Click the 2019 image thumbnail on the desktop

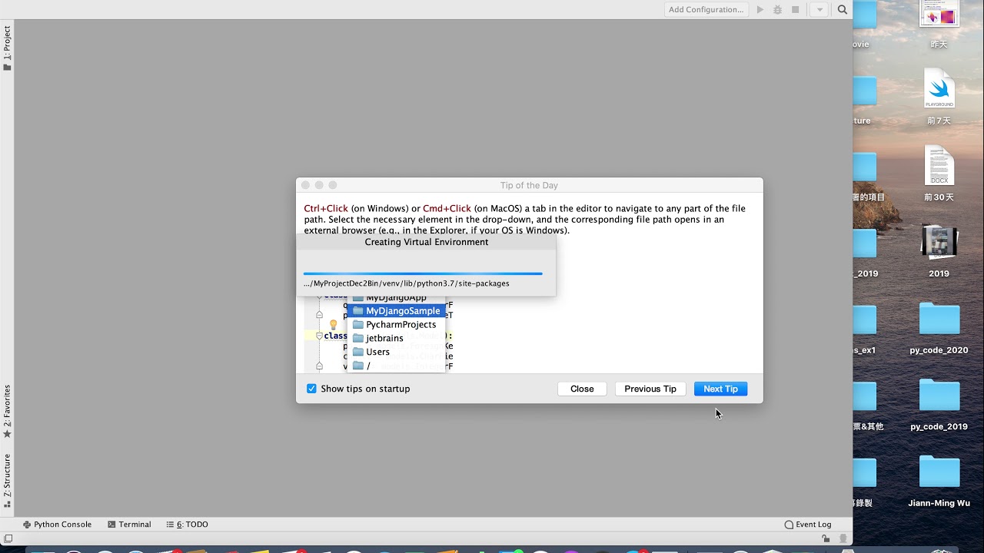click(x=939, y=242)
